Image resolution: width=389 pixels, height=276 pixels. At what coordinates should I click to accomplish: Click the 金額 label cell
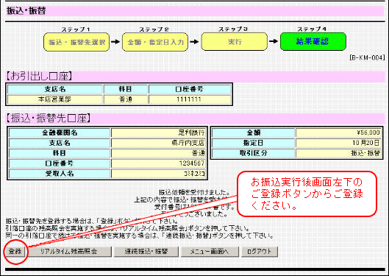click(253, 132)
